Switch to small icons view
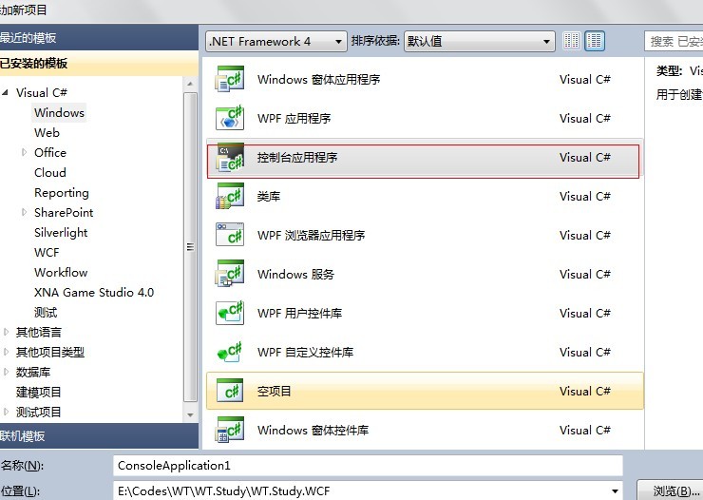Image resolution: width=703 pixels, height=500 pixels. pos(571,41)
